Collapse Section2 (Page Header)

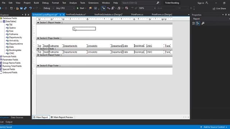click(x=38, y=38)
